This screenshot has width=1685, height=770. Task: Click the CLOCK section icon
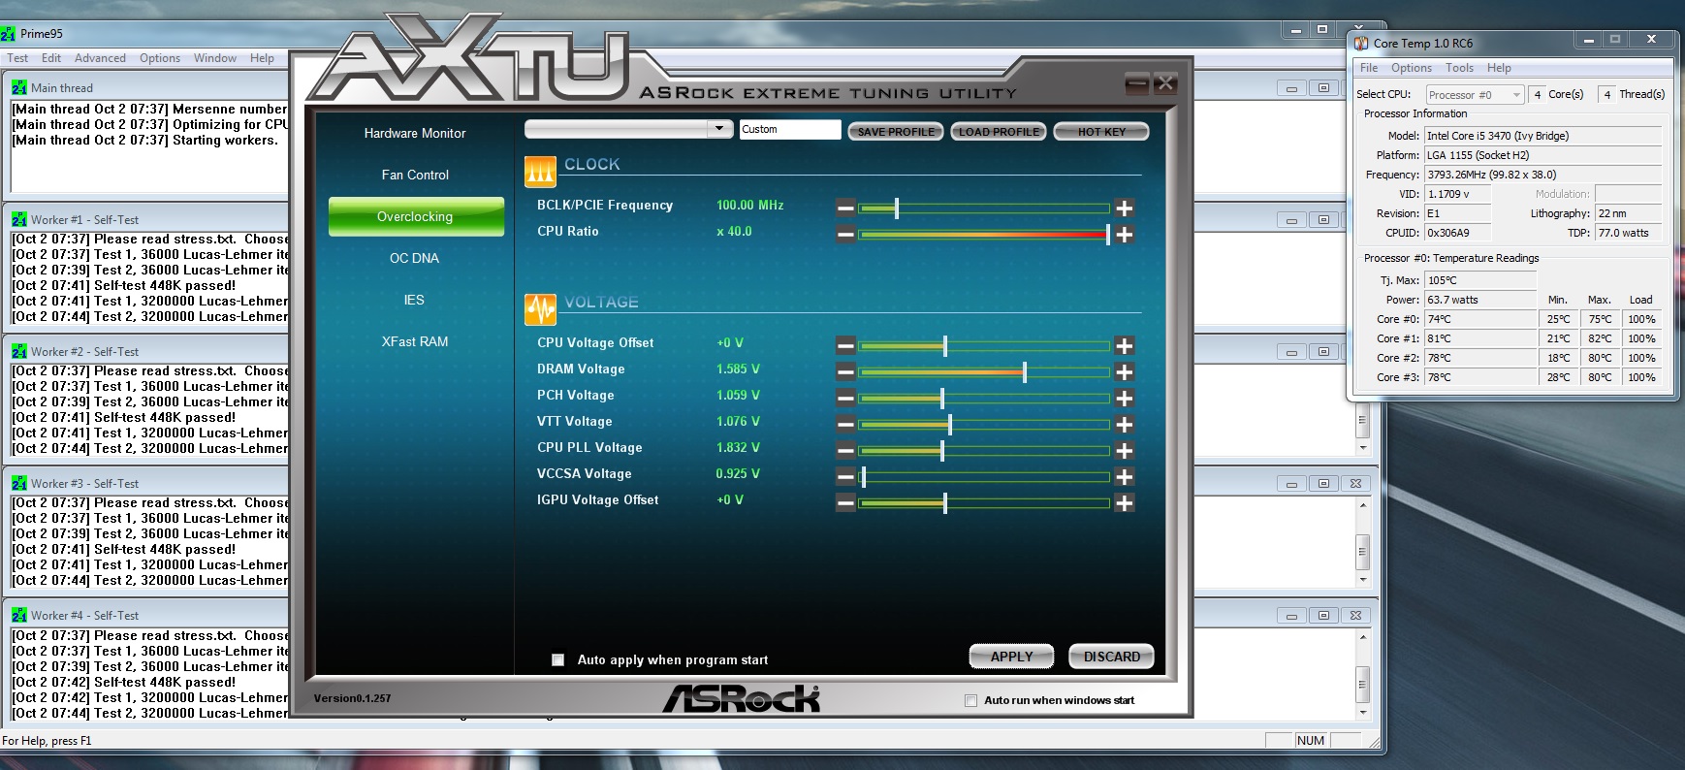click(540, 172)
